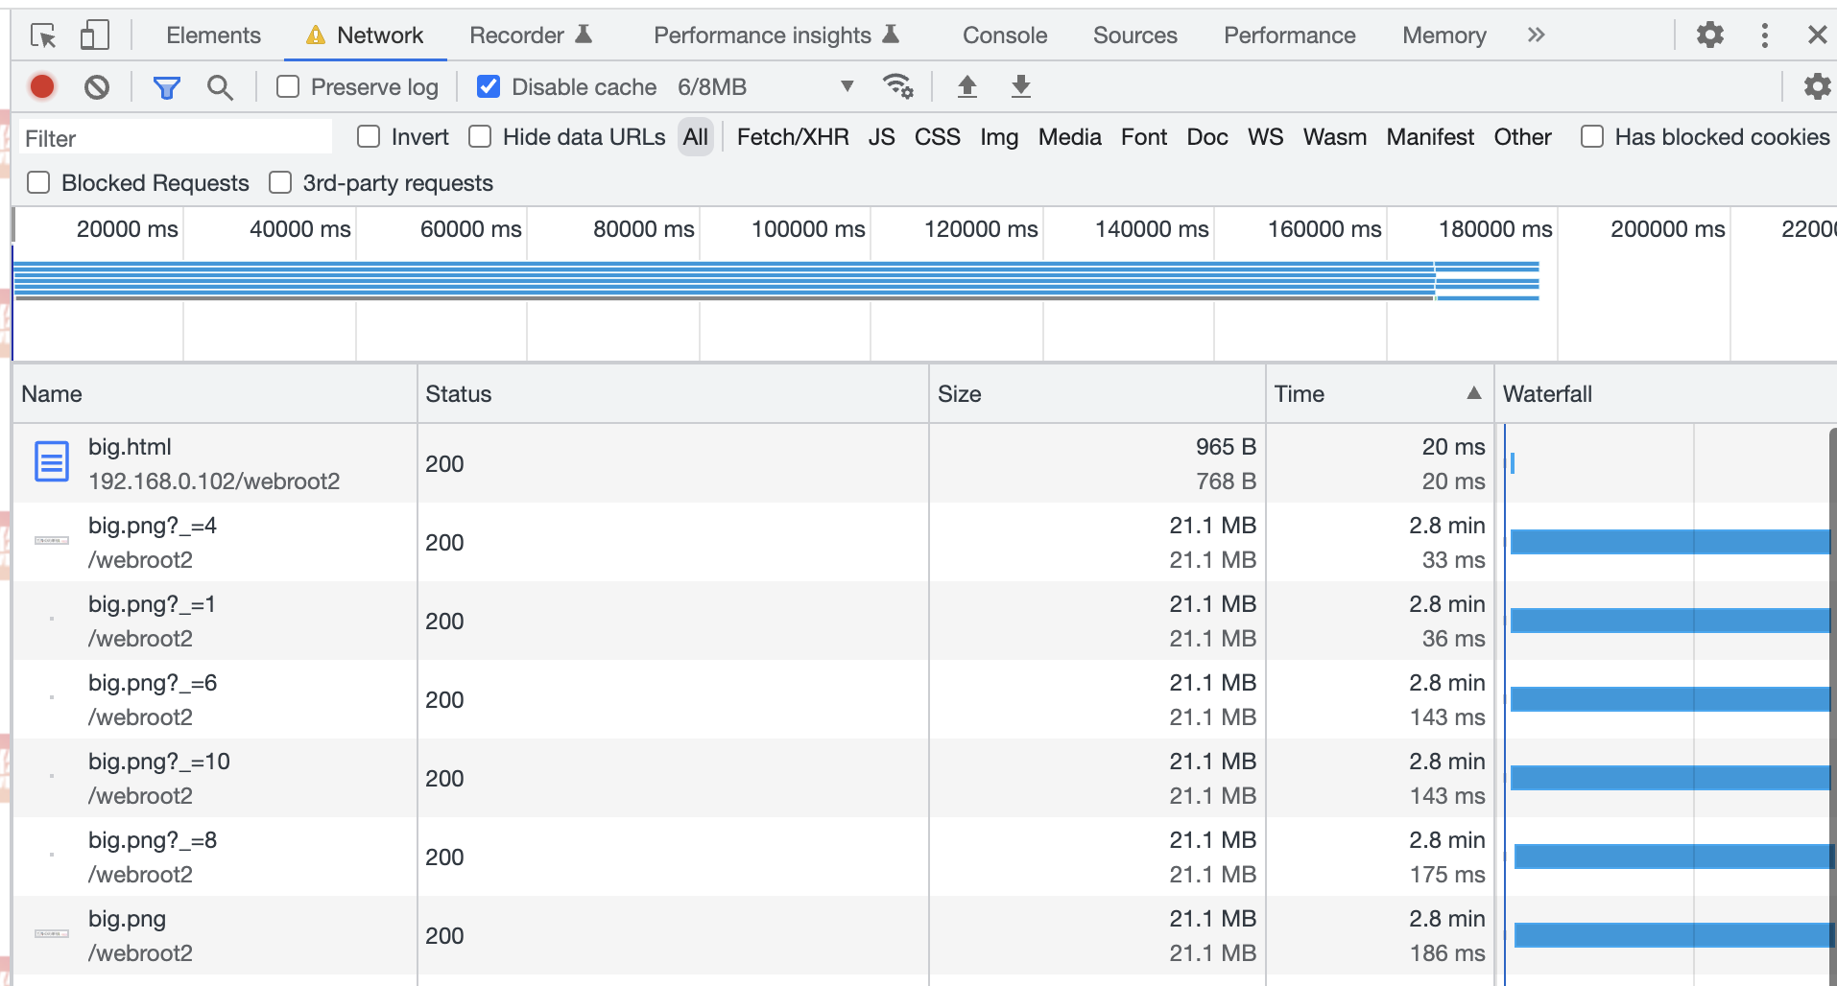Select the All filter type
Screen dimensions: 1837x986
click(696, 137)
